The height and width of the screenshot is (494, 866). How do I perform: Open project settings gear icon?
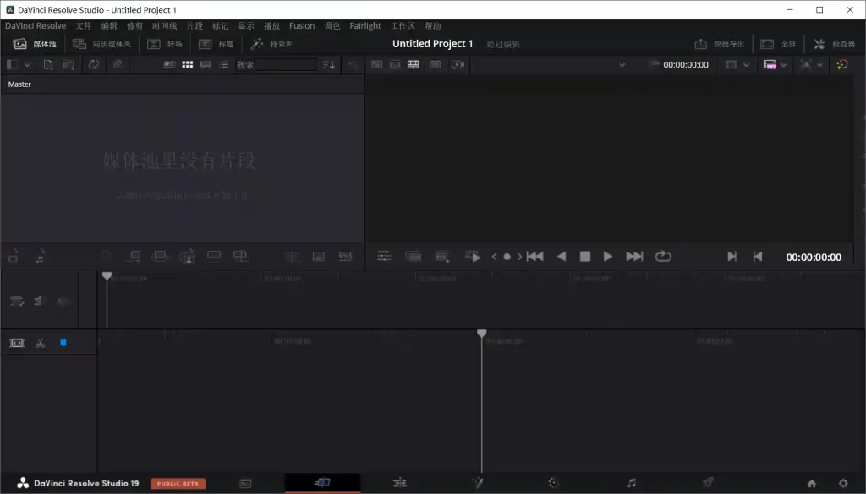[842, 483]
